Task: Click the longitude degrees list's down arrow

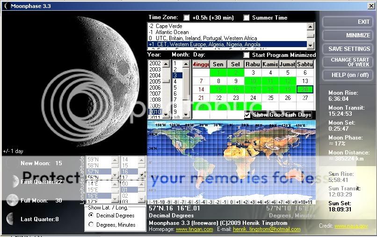Action: point(115,199)
